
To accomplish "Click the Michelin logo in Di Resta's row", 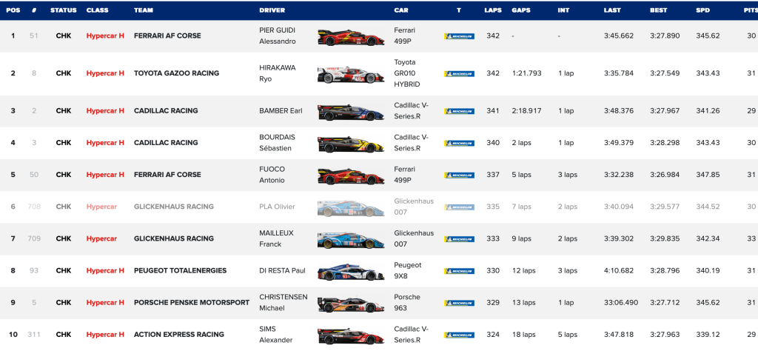I will (x=459, y=271).
